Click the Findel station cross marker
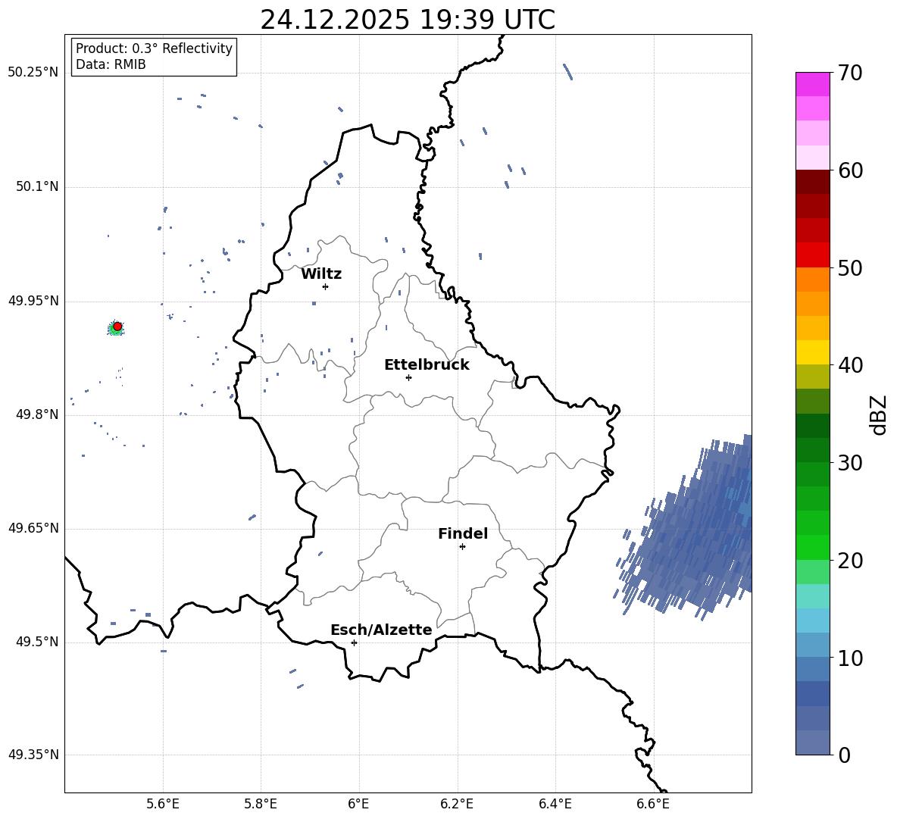Screen dimensions: 897x819 [462, 547]
